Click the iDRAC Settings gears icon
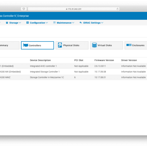Viewport: 147px width, 147px height. pos(81,23)
